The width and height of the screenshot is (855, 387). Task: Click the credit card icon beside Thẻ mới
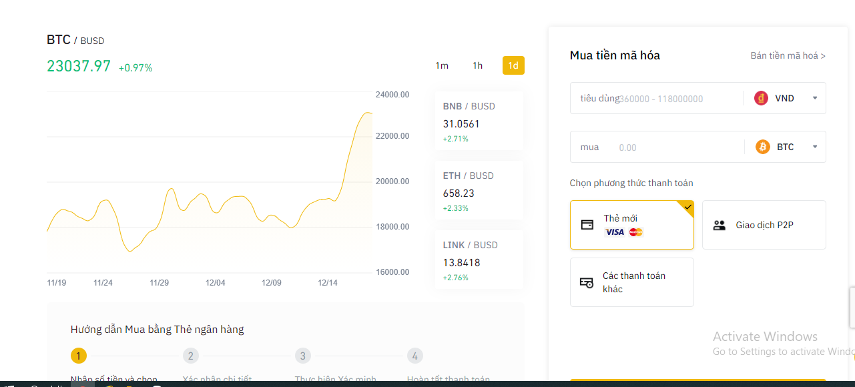[x=587, y=225]
